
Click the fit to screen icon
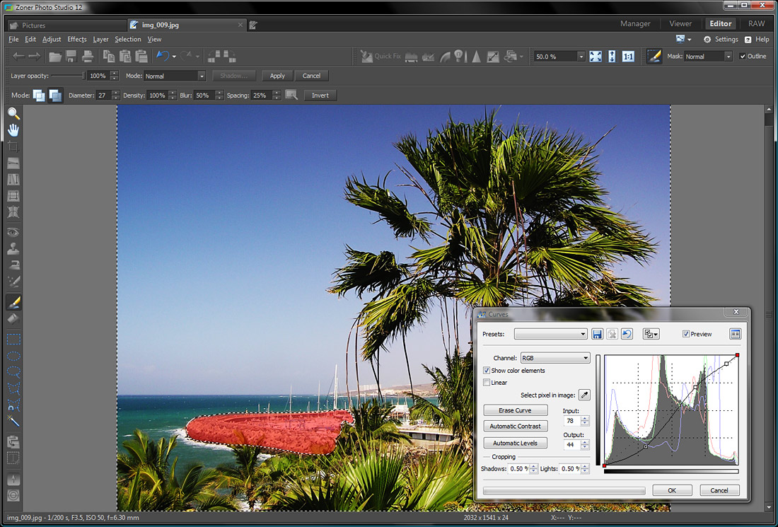point(596,56)
